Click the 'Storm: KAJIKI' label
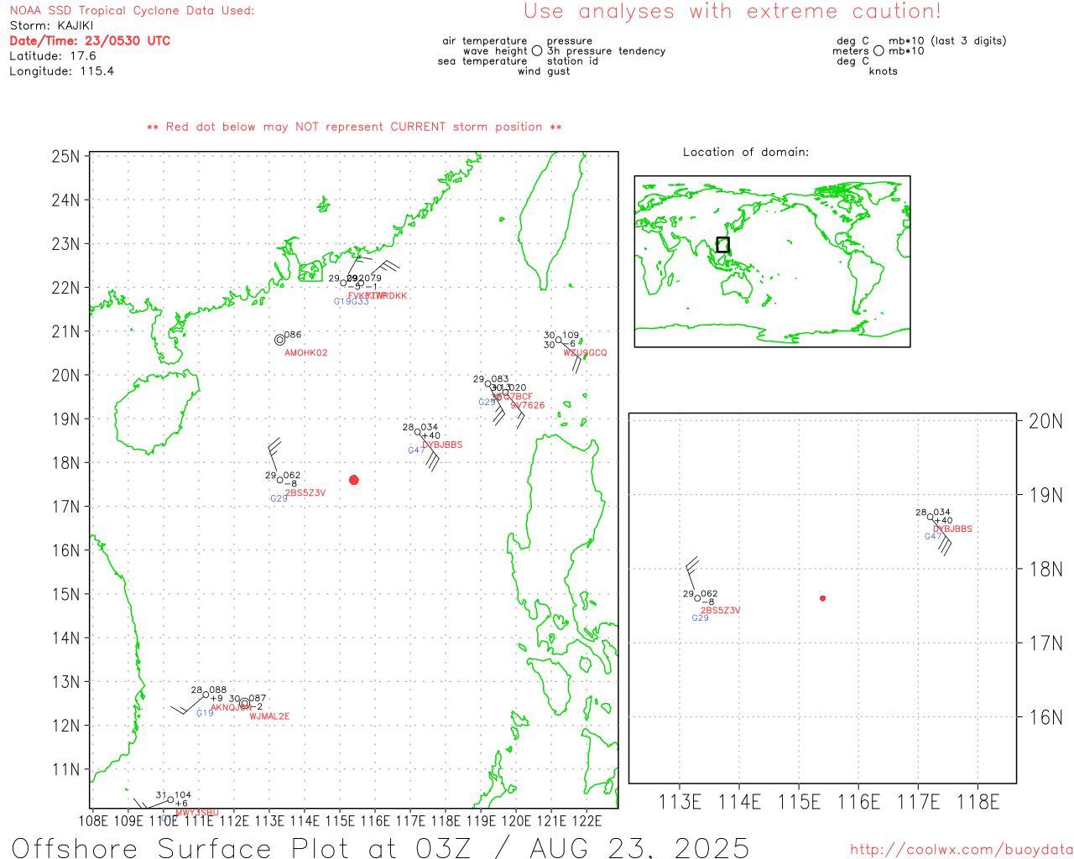The height and width of the screenshot is (859, 1074). pyautogui.click(x=51, y=26)
